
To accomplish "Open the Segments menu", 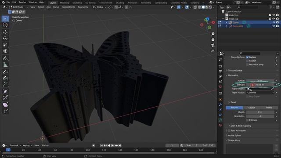I will point(83,7).
